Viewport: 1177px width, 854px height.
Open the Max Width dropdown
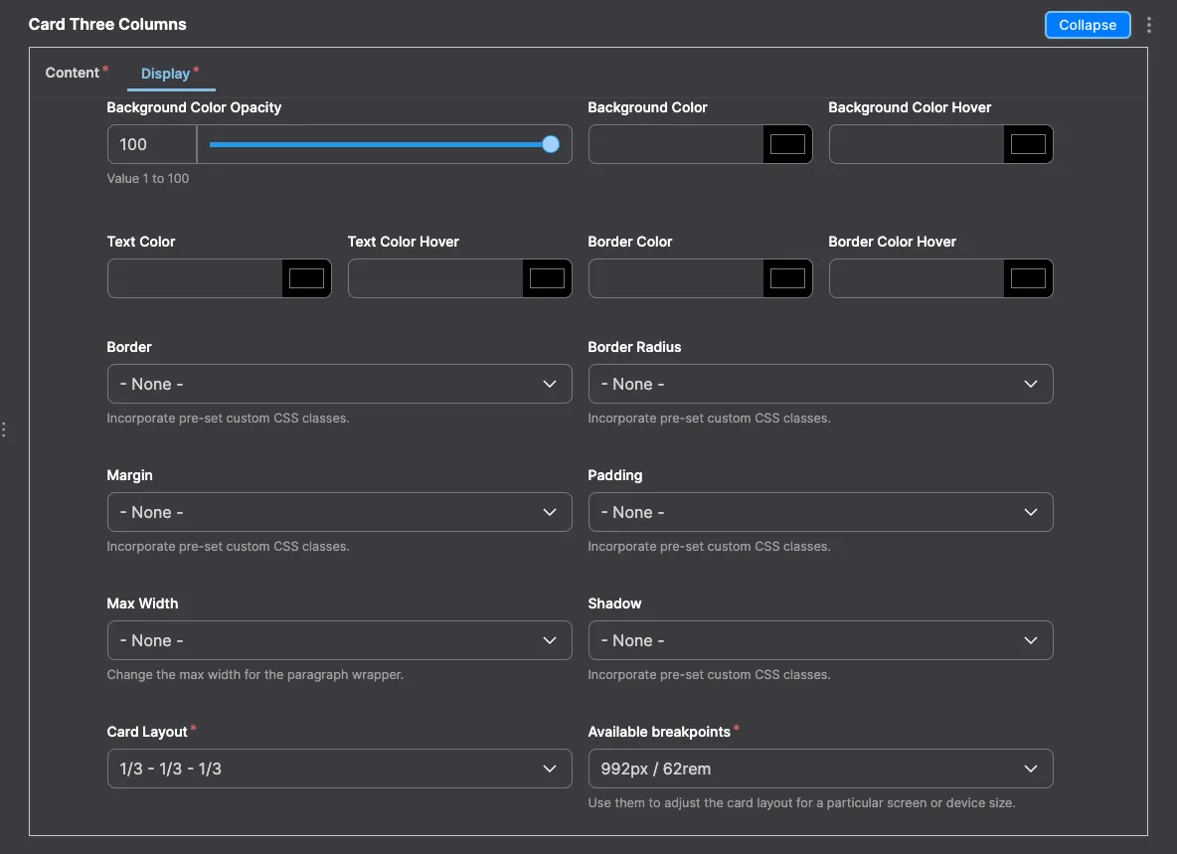click(339, 640)
